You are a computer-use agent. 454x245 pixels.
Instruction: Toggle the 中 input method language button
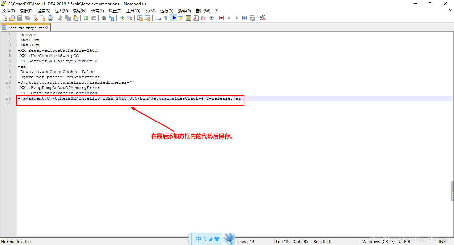click(x=198, y=239)
